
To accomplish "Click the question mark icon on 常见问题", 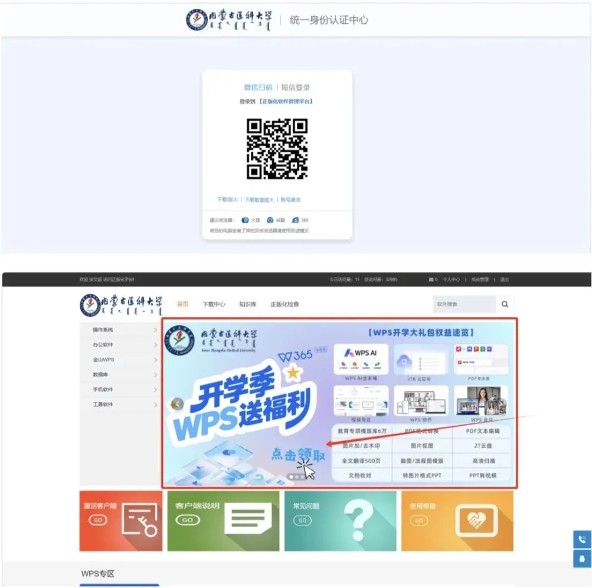I will click(x=358, y=520).
